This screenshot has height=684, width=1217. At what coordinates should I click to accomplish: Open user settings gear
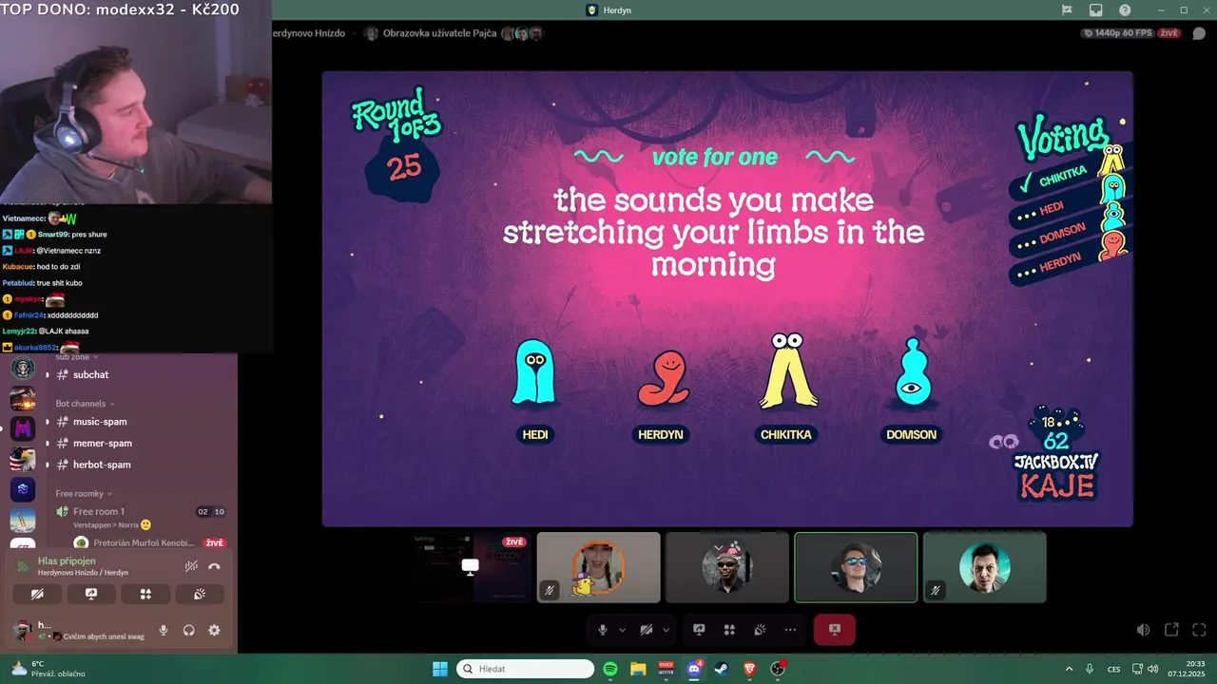click(x=214, y=630)
